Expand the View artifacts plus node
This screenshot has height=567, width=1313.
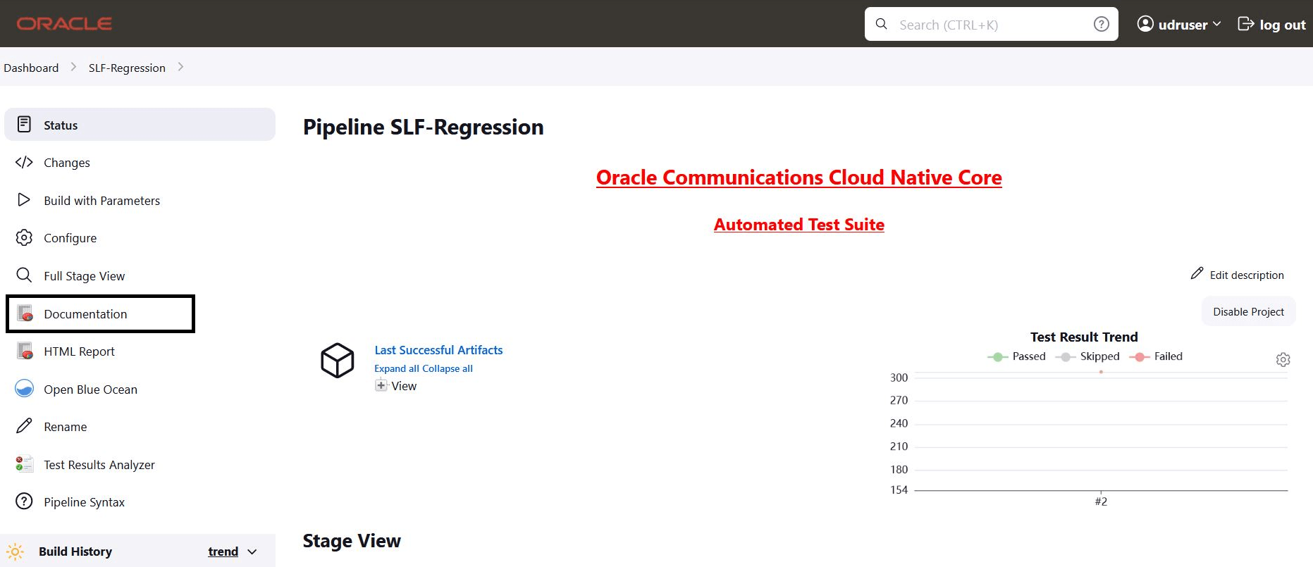point(381,385)
